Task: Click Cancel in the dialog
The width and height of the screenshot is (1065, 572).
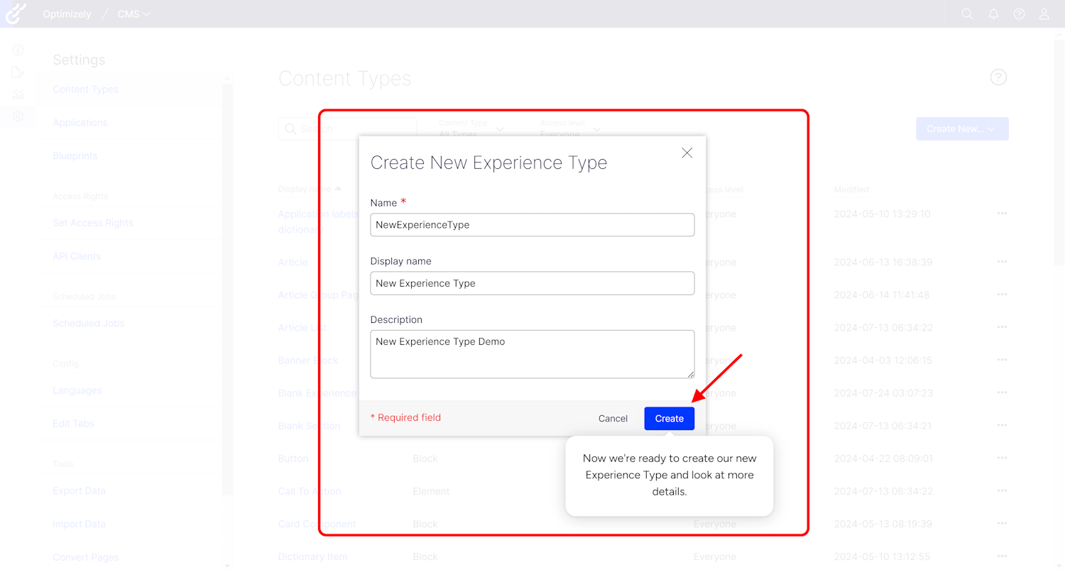Action: tap(613, 419)
